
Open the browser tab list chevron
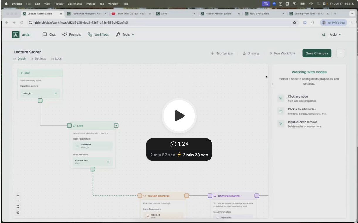tap(352, 14)
